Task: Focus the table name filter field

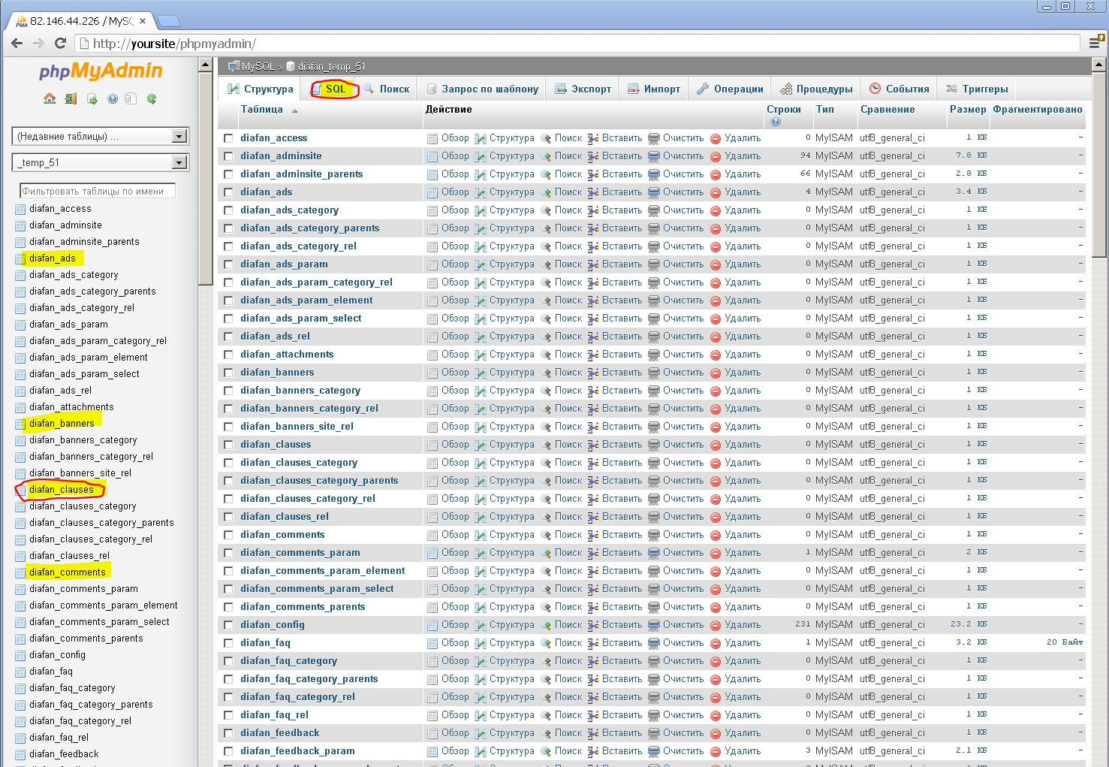Action: (98, 191)
